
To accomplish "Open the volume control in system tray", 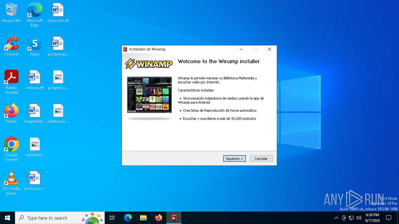I will click(x=359, y=218).
